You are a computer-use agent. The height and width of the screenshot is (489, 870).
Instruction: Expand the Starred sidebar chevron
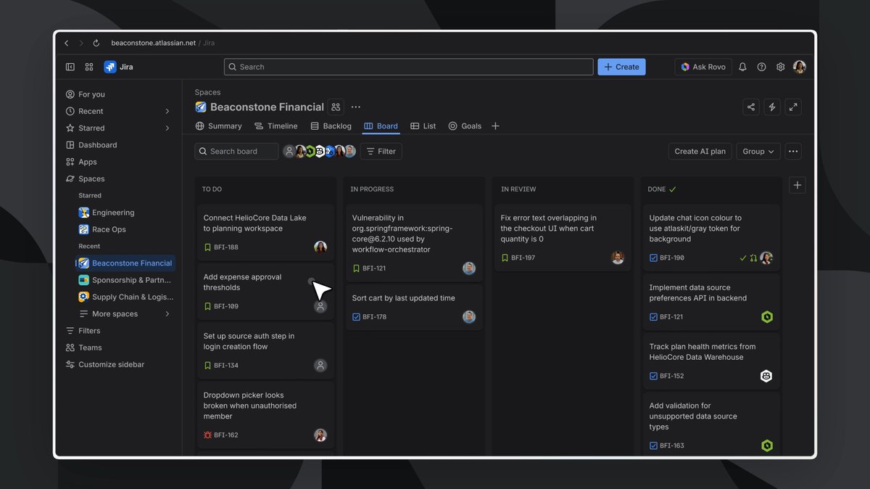coord(167,128)
